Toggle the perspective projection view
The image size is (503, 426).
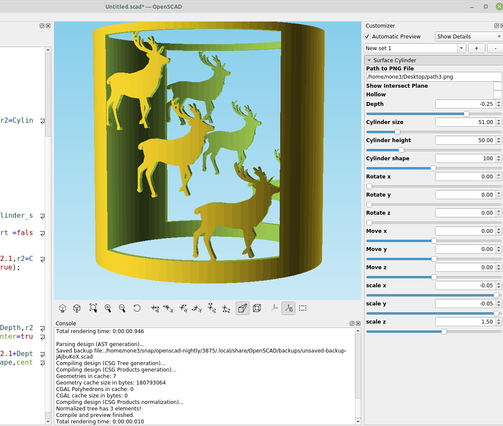coord(242,308)
